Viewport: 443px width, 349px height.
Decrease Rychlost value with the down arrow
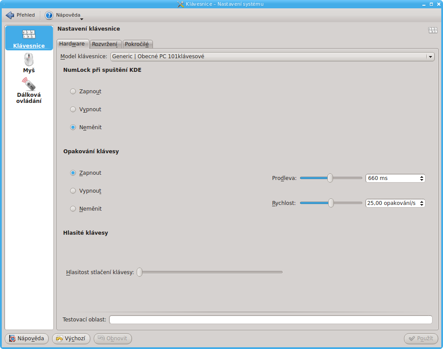pyautogui.click(x=422, y=204)
